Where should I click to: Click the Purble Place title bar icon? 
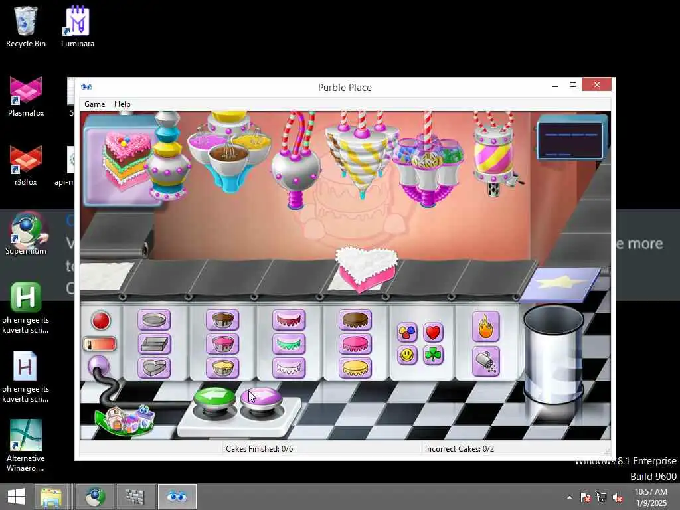(86, 87)
